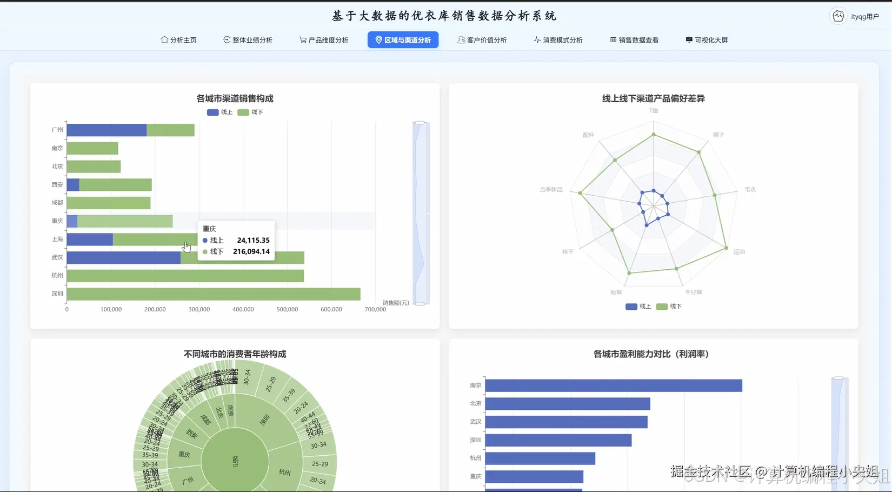This screenshot has width=892, height=492.
Task: Click 牛仔裤 radar axis label
Action: [x=694, y=292]
